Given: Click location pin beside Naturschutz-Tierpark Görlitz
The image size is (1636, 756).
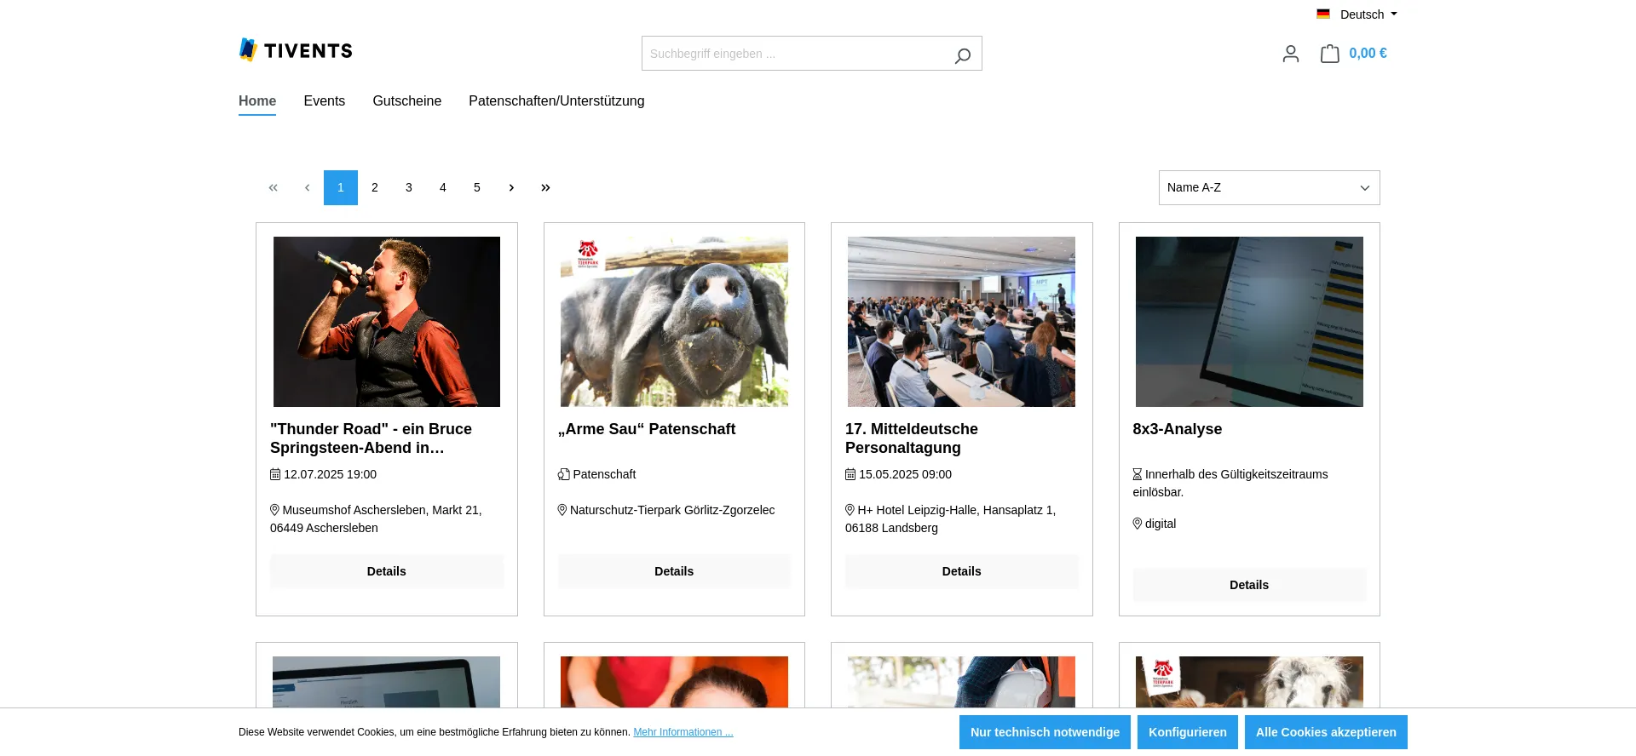Looking at the screenshot, I should (x=562, y=510).
